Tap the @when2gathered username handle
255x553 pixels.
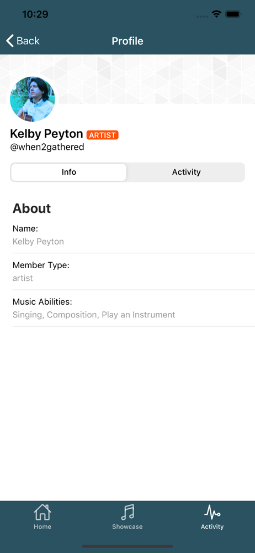(47, 147)
